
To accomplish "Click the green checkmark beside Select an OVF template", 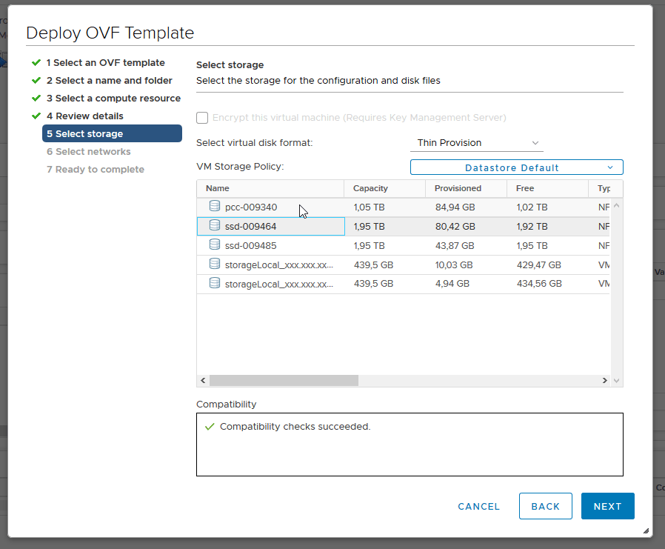I will coord(36,62).
